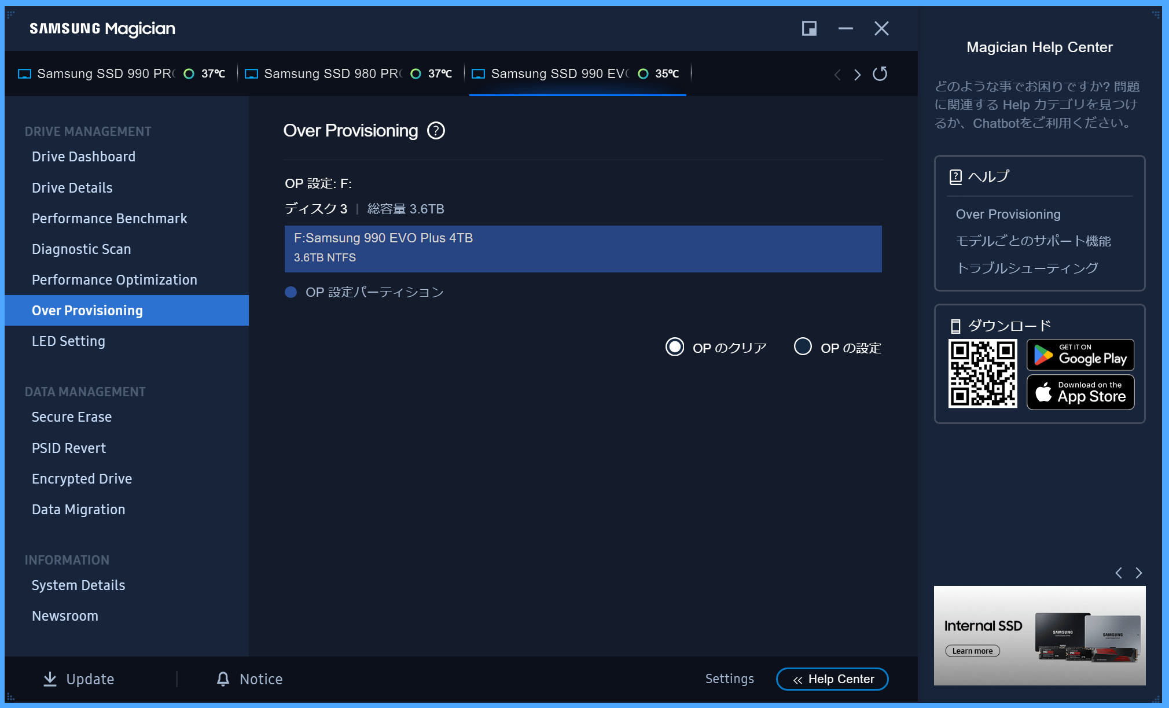Viewport: 1169px width, 708px height.
Task: Open Data Migration page
Action: click(78, 510)
